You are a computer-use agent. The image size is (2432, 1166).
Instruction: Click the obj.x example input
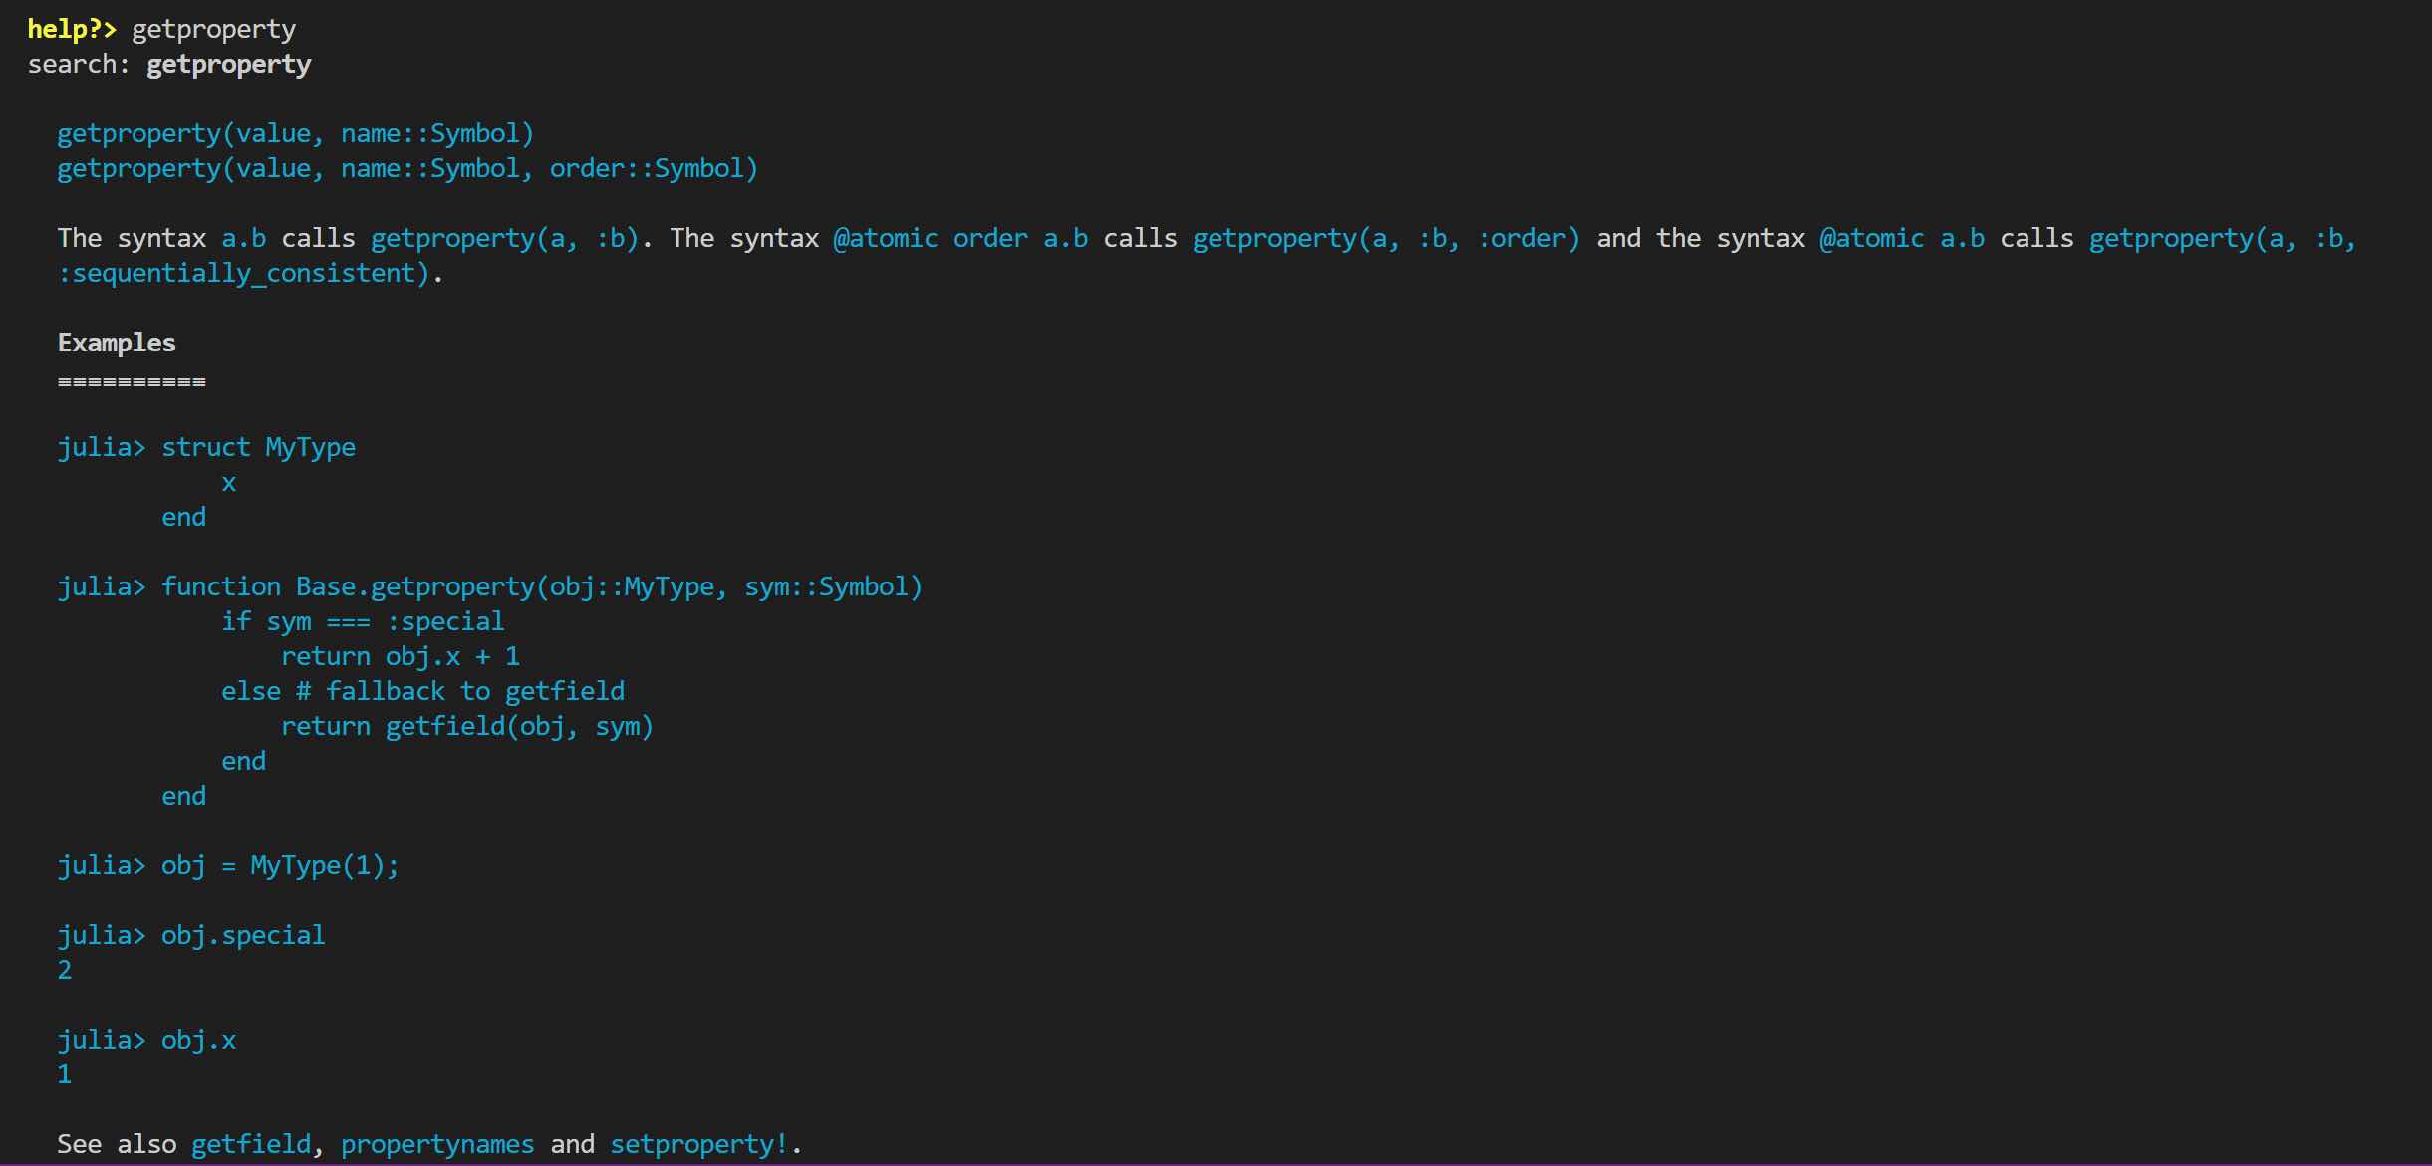pyautogui.click(x=198, y=1040)
